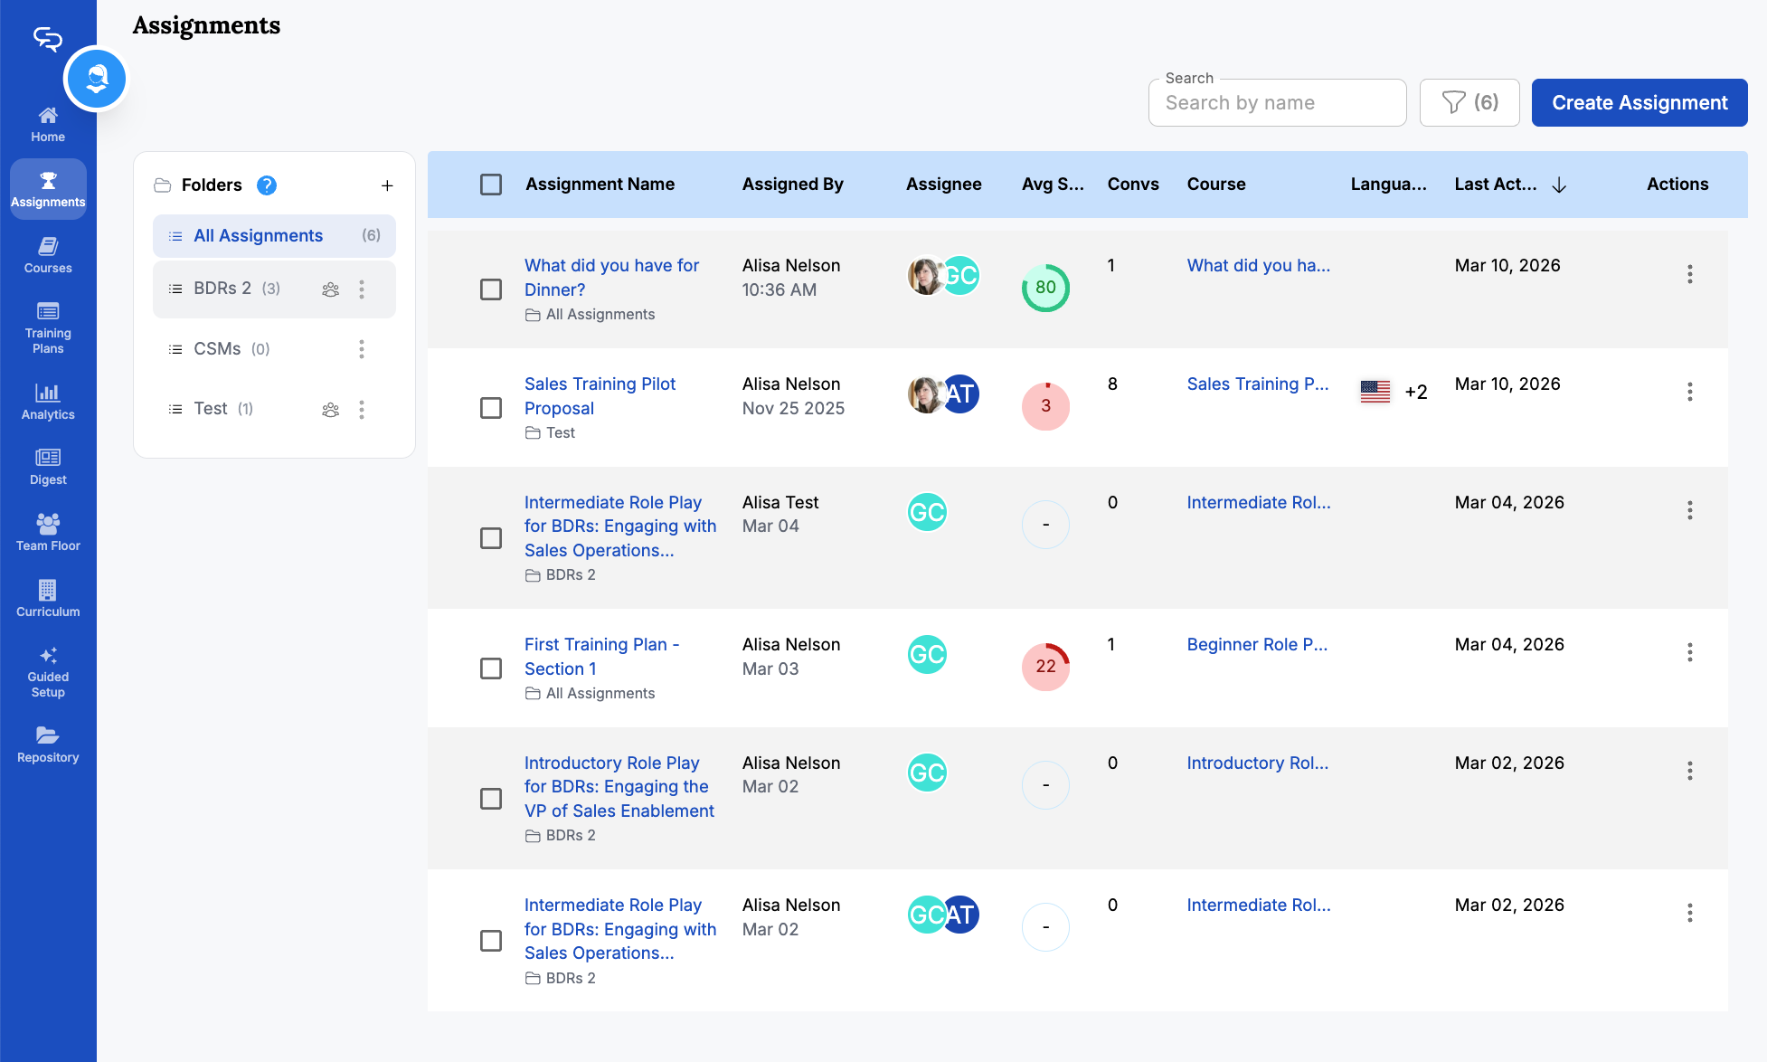Open Repository in the sidebar

(48, 744)
